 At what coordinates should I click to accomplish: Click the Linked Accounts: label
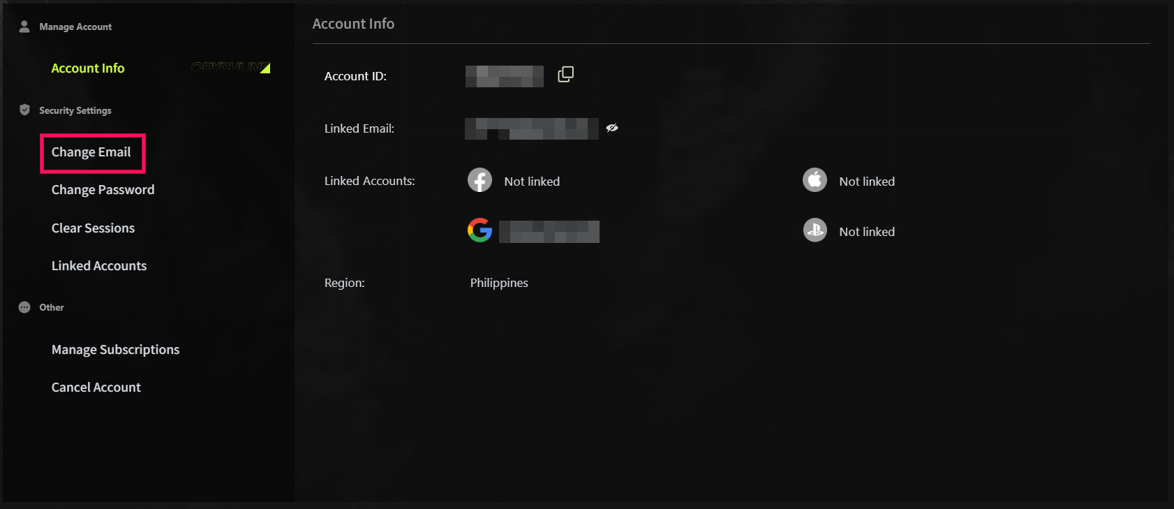coord(370,181)
